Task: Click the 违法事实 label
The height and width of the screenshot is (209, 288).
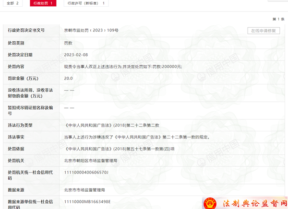Action: [16, 137]
